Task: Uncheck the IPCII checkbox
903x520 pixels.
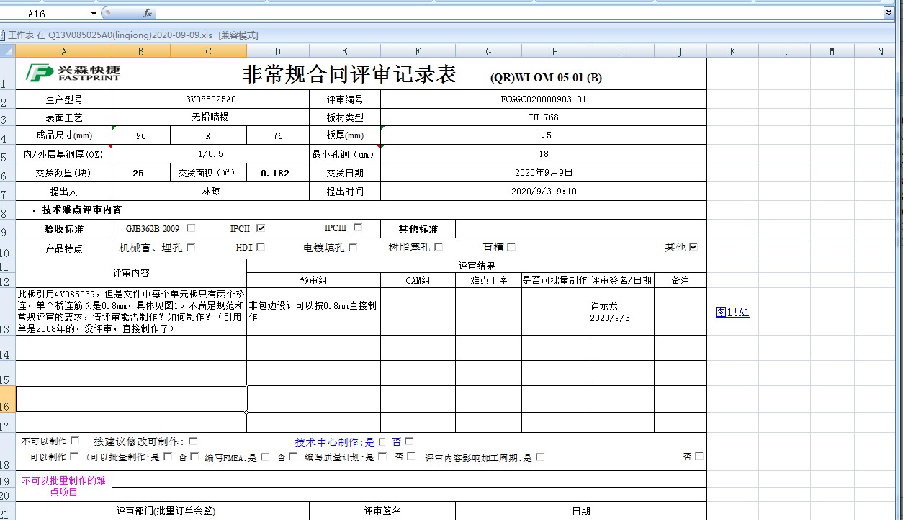Action: click(x=261, y=228)
